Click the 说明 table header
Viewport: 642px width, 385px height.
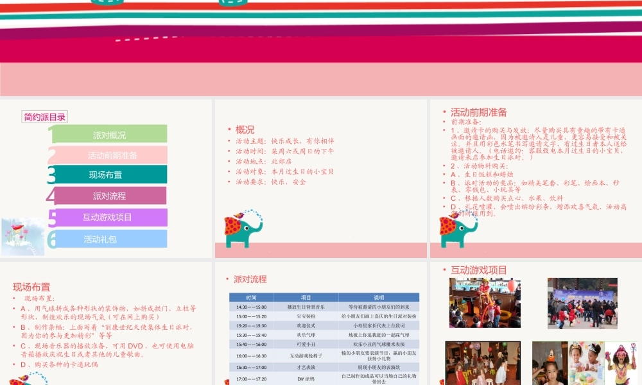pos(379,298)
